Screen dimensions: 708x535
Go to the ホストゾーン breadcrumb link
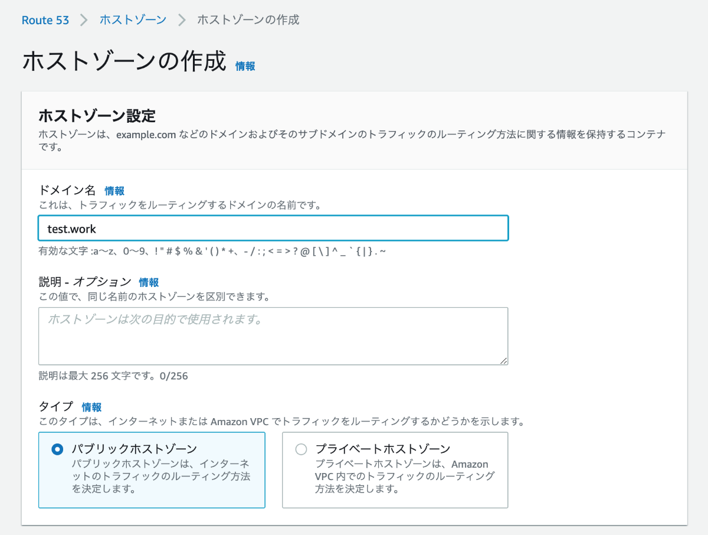pyautogui.click(x=133, y=20)
